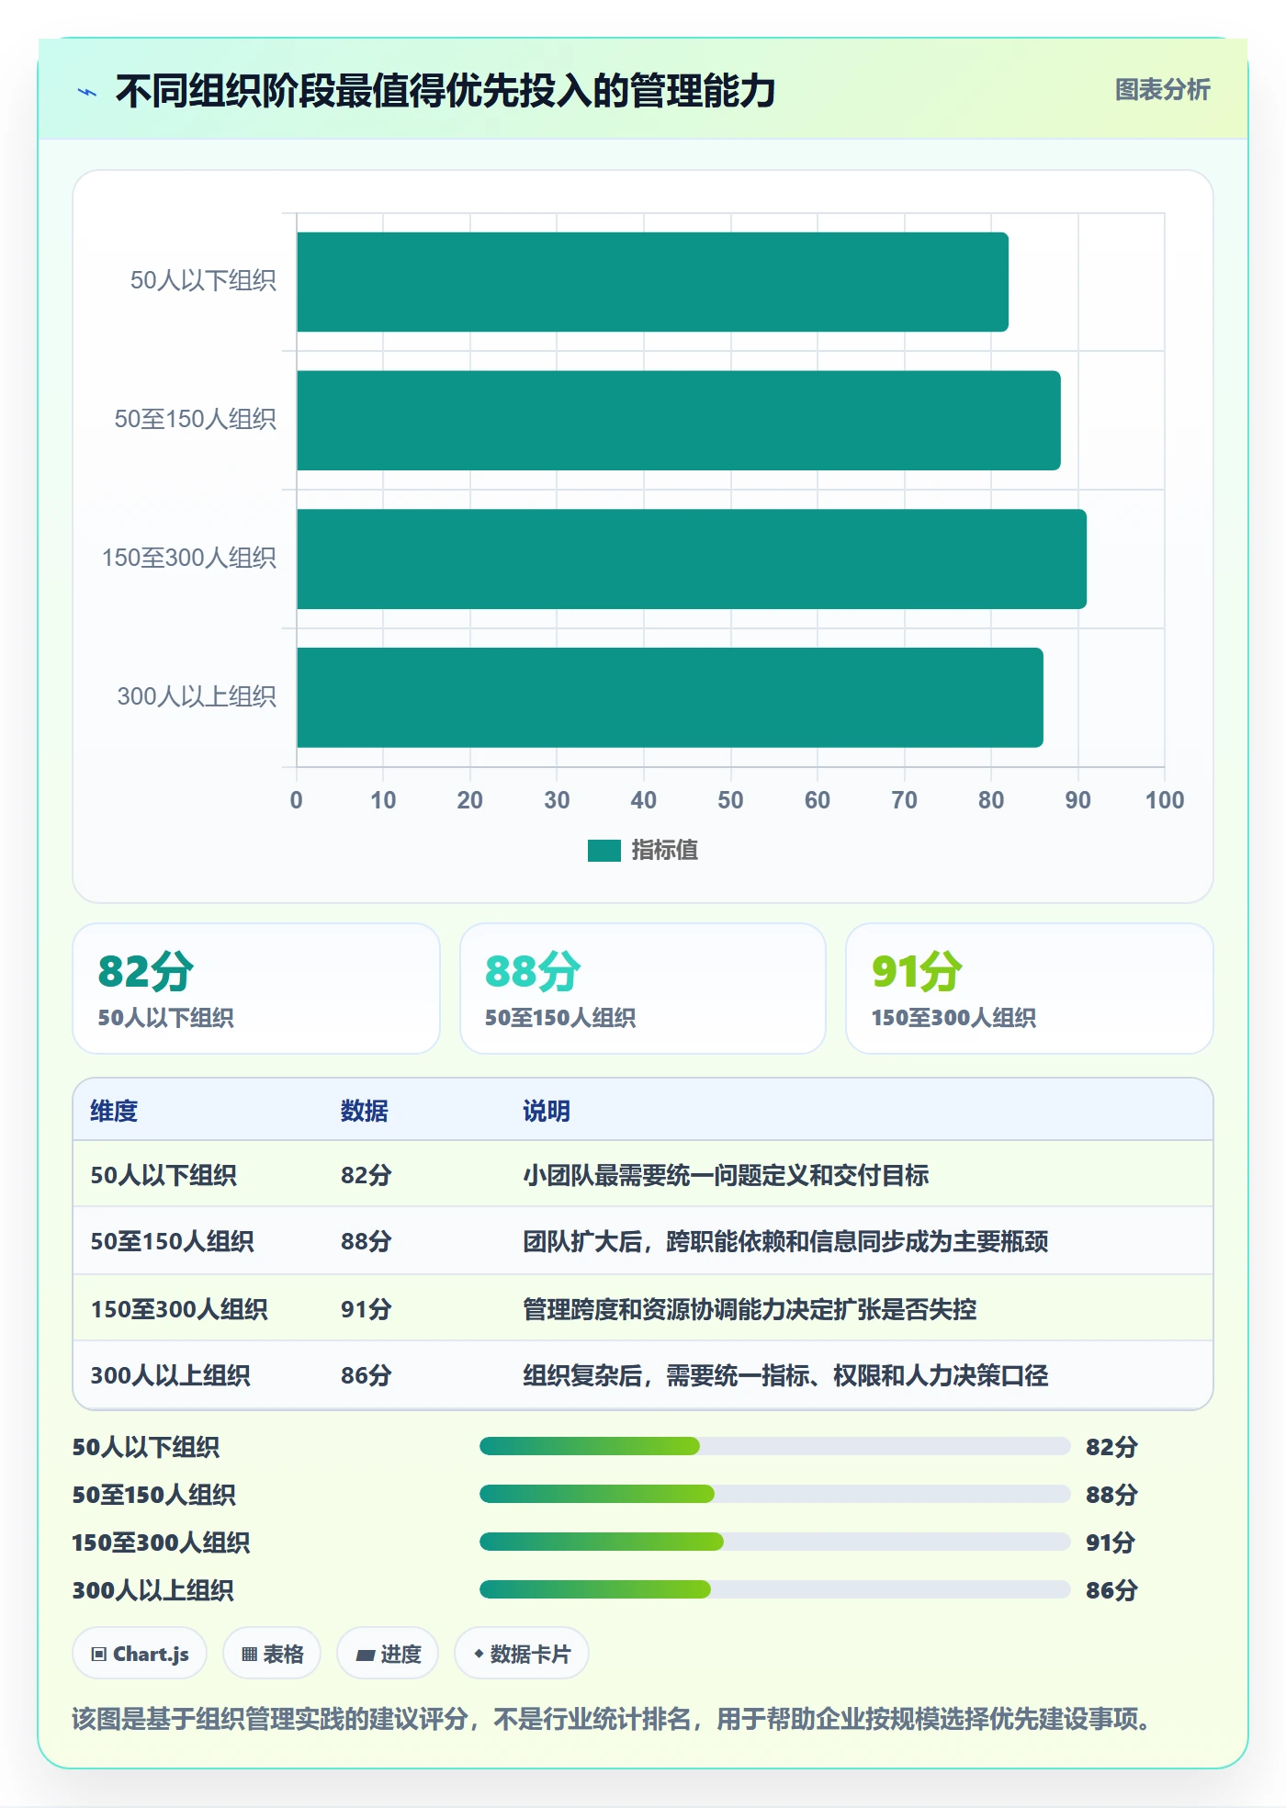Select the 50人以下组织 chart bar
1286x1808 pixels.
pos(652,282)
